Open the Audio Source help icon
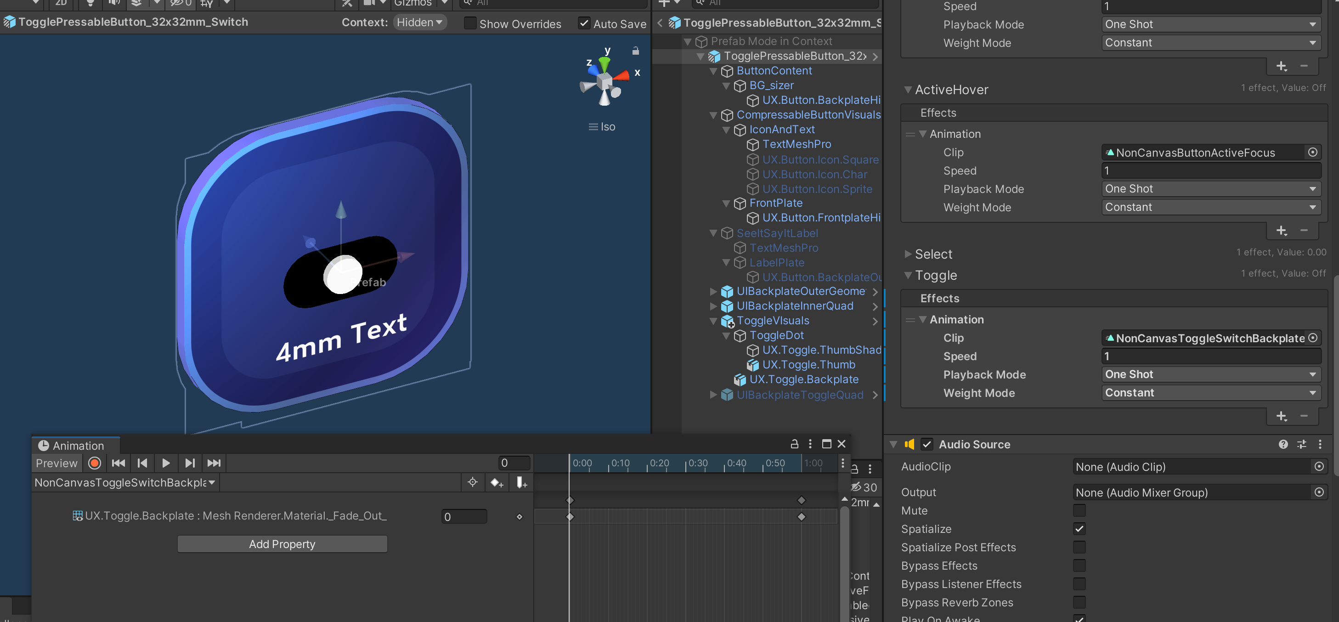The image size is (1339, 622). [x=1283, y=444]
